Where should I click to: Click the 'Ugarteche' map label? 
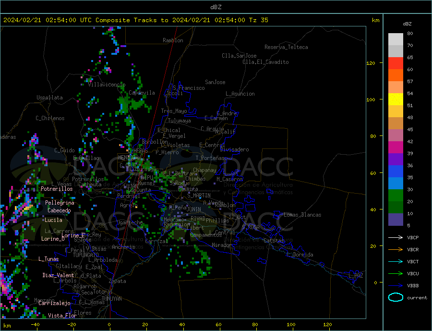pyautogui.click(x=130, y=222)
